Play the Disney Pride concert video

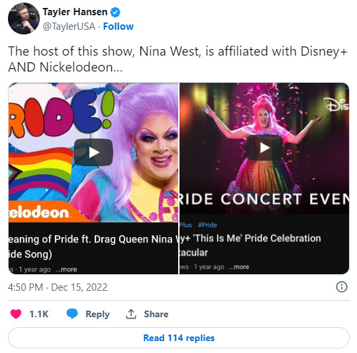[x=265, y=148]
